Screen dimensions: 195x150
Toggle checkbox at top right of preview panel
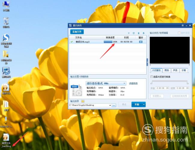point(179,33)
